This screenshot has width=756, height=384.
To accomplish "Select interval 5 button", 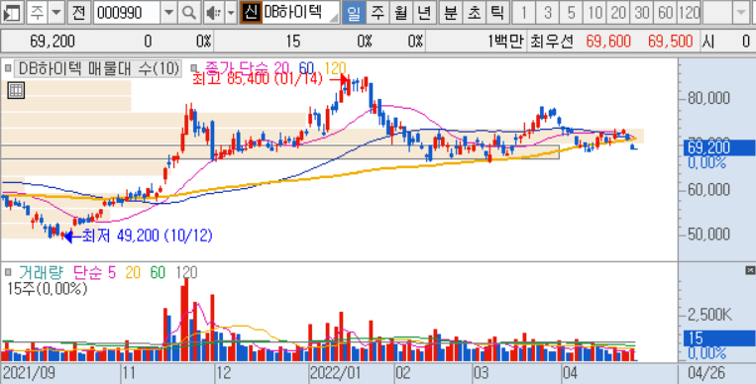I will click(571, 13).
